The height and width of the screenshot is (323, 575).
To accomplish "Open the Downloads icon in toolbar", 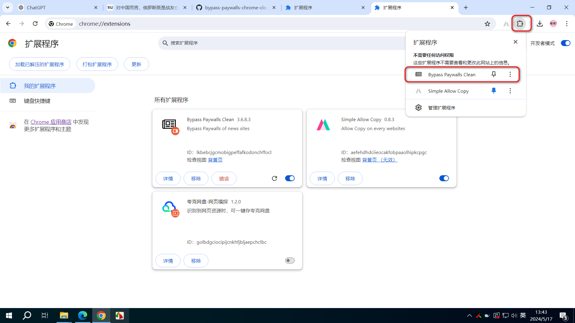I will (x=540, y=24).
